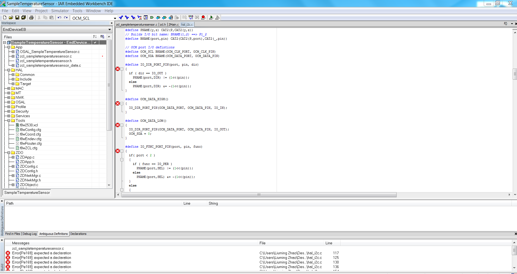Click the Make build toolbar icon
Image resolution: width=517 pixels, height=274 pixels.
pyautogui.click(x=191, y=18)
